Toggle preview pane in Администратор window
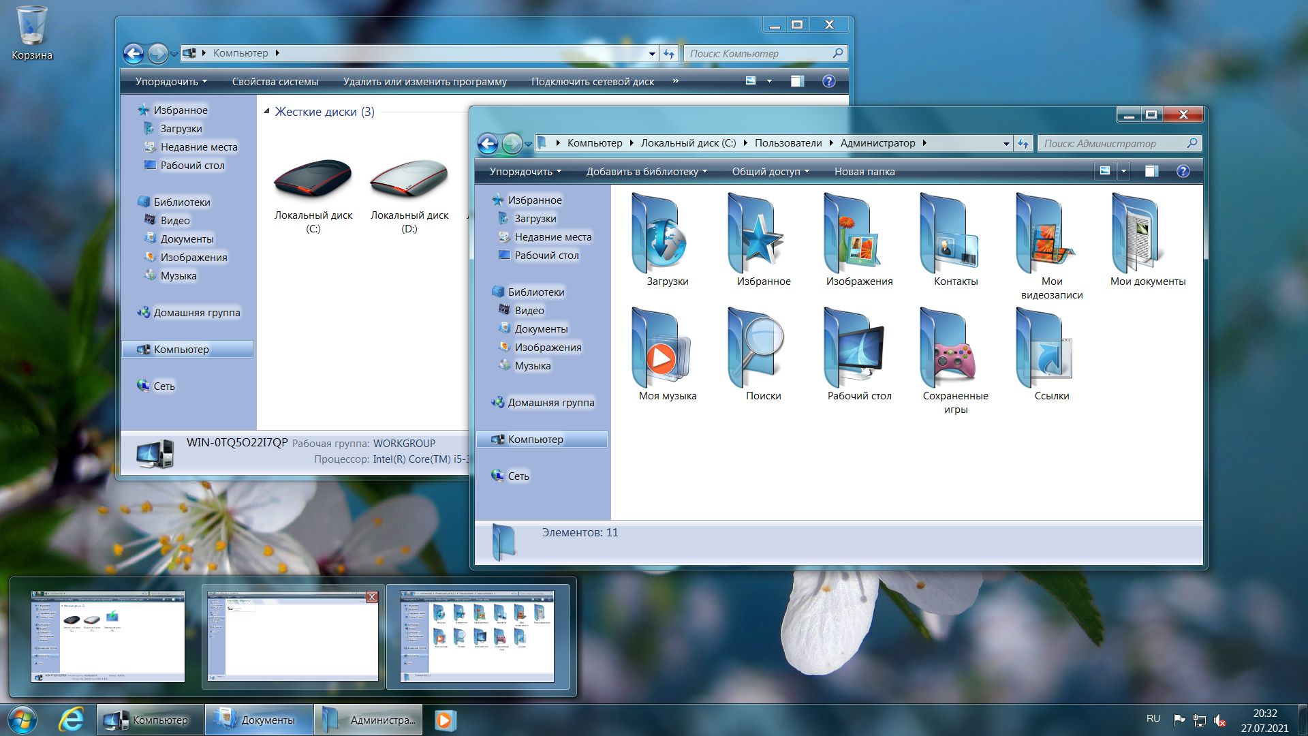 [x=1151, y=171]
